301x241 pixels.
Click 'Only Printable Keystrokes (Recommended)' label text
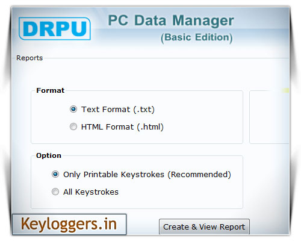pos(147,175)
